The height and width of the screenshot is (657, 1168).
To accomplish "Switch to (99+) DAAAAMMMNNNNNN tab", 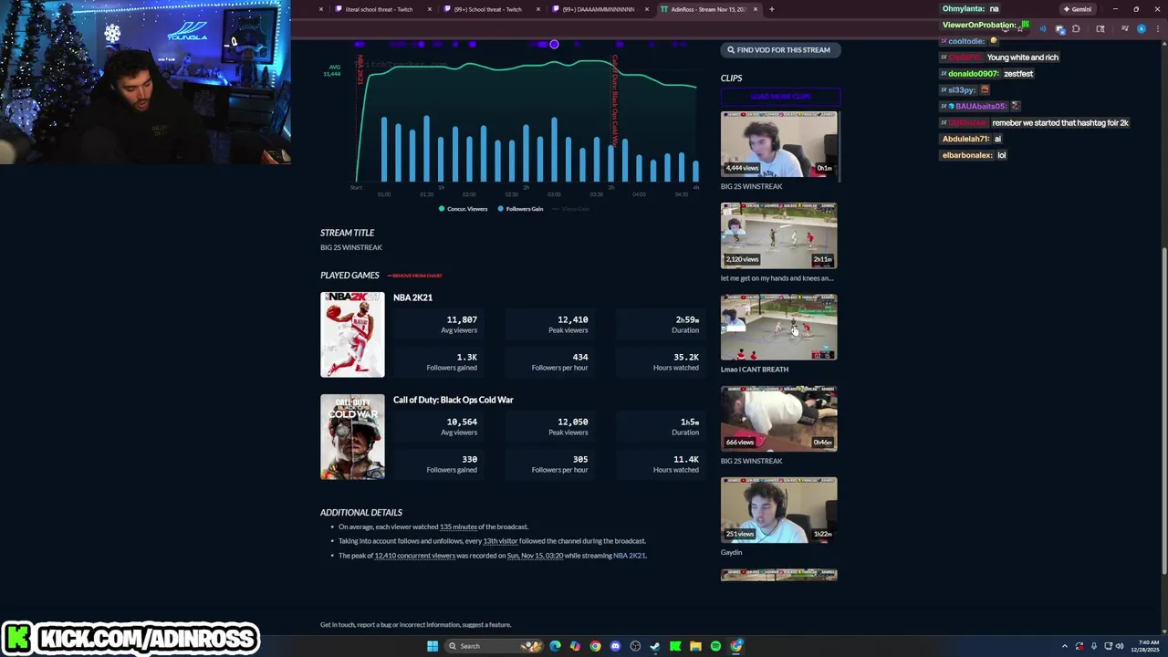I will pyautogui.click(x=600, y=9).
